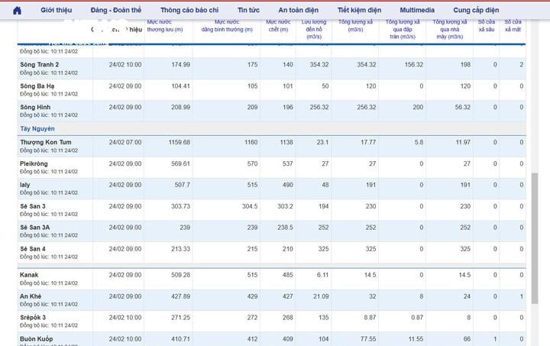Open the Tin tức menu
Viewport: 550px width, 346px height.
point(248,10)
